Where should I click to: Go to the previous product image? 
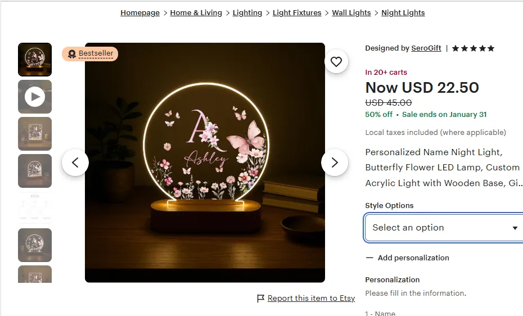pos(75,162)
